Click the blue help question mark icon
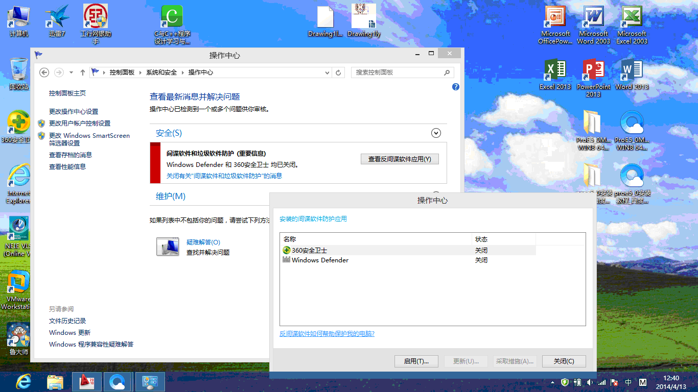698x392 pixels. pos(456,87)
